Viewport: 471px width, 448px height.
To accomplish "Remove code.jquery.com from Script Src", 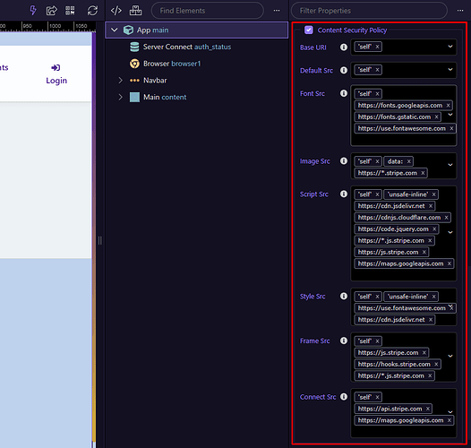I will click(434, 229).
